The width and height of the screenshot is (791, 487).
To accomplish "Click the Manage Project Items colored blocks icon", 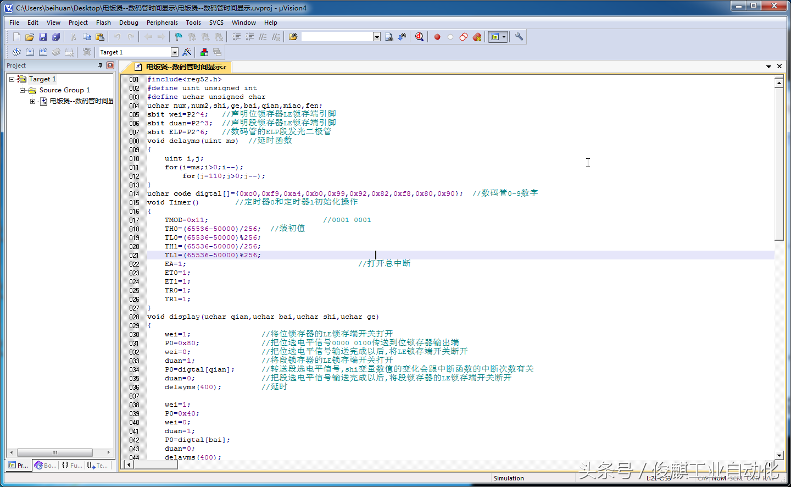I will coord(204,52).
